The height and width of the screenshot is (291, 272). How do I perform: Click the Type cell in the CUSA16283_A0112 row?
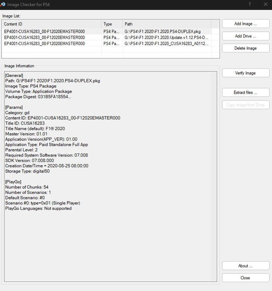111,43
